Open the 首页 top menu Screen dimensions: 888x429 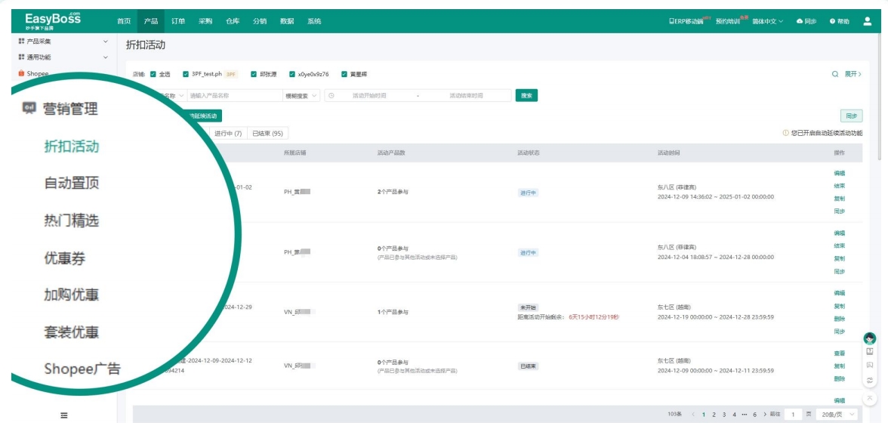(124, 21)
